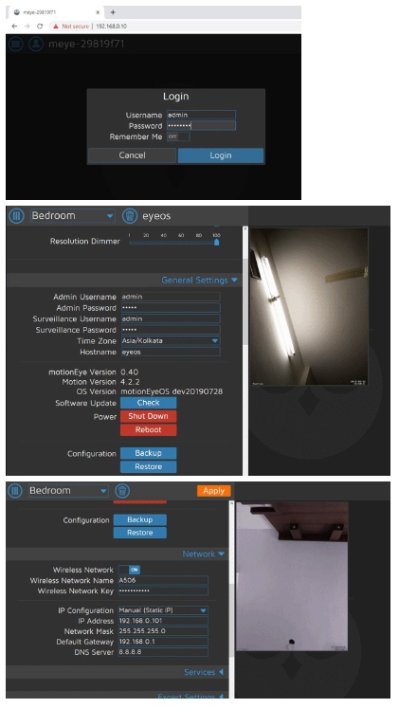
Task: Click the browser reload icon
Action: tap(40, 27)
